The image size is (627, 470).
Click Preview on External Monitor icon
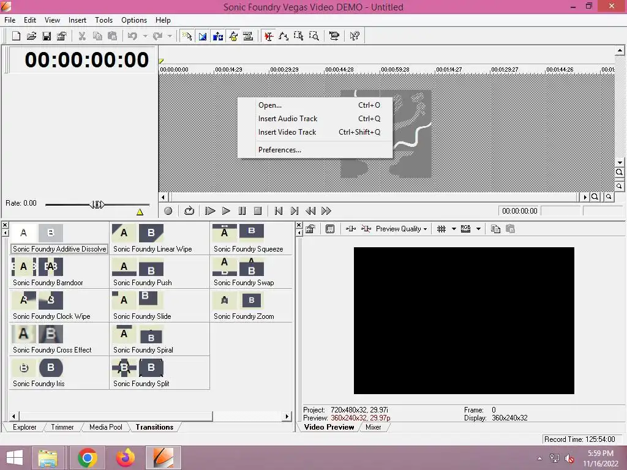click(x=330, y=229)
